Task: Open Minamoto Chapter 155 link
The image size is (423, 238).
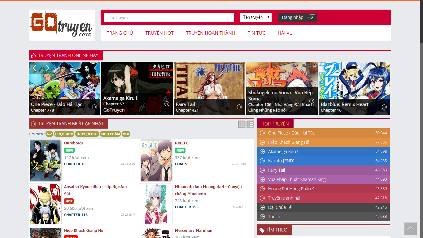Action: (x=187, y=207)
